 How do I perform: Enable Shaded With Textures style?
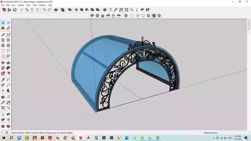pyautogui.click(x=154, y=16)
